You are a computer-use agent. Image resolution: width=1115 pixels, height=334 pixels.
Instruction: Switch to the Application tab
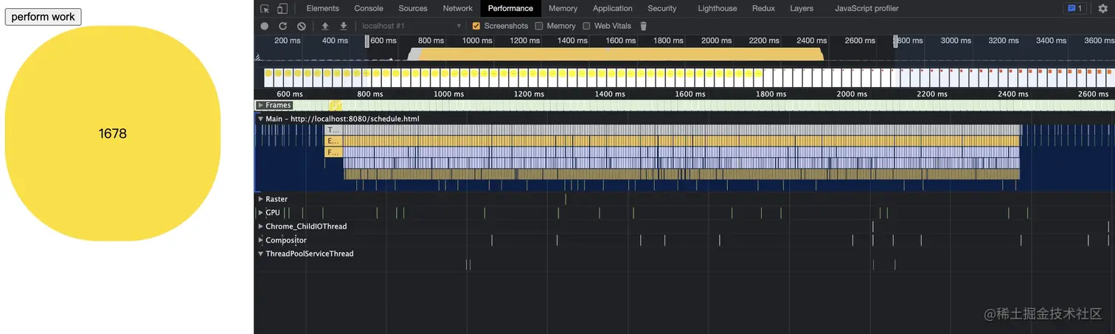coord(613,9)
